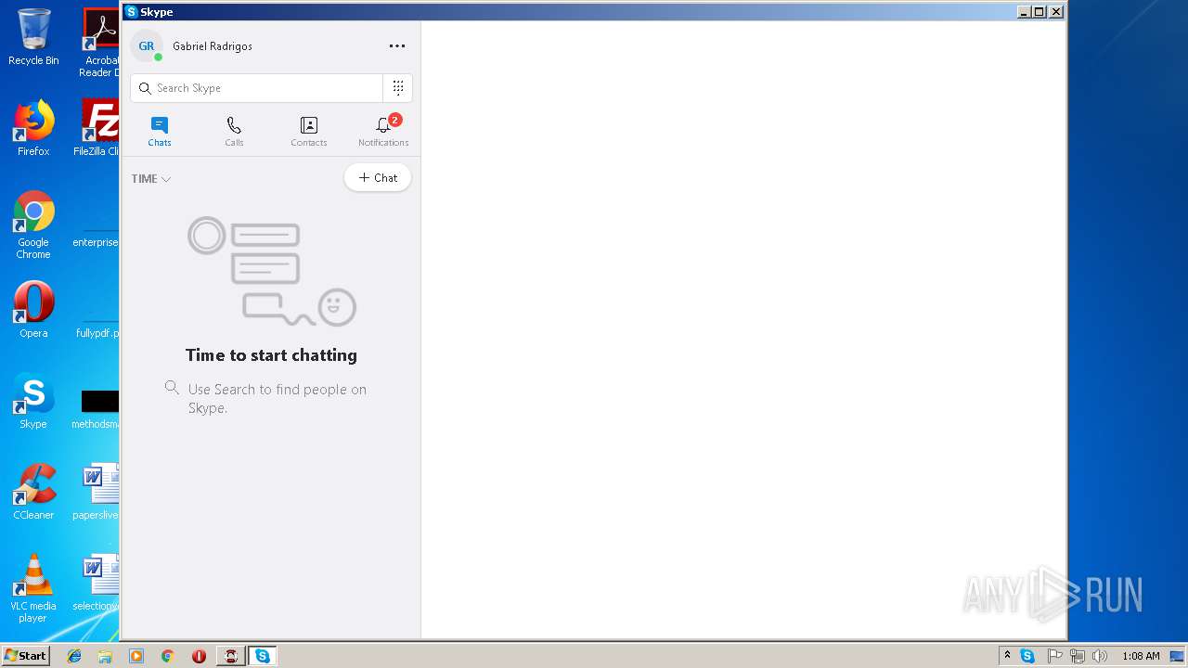Viewport: 1188px width, 668px height.
Task: Switch to the Contacts tab
Action: 309,132
